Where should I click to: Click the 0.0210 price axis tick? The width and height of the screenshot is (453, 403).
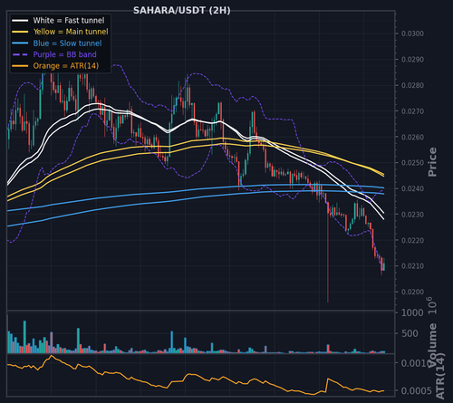point(412,266)
